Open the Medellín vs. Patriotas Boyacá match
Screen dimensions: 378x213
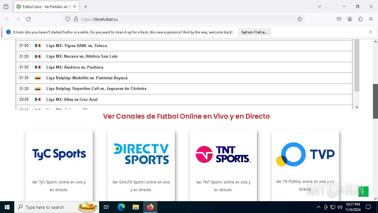[184, 78]
